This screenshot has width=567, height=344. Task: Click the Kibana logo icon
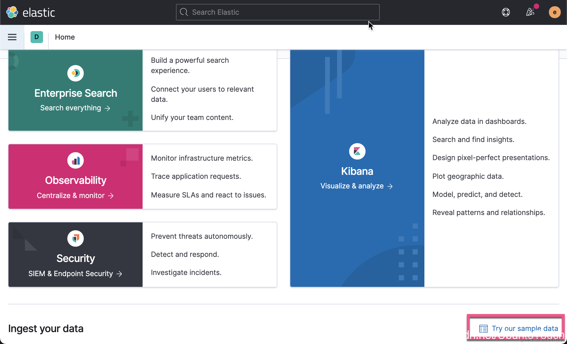[x=357, y=151]
